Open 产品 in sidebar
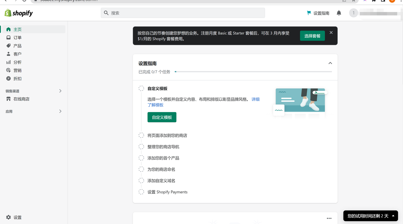The height and width of the screenshot is (224, 403). [x=17, y=46]
